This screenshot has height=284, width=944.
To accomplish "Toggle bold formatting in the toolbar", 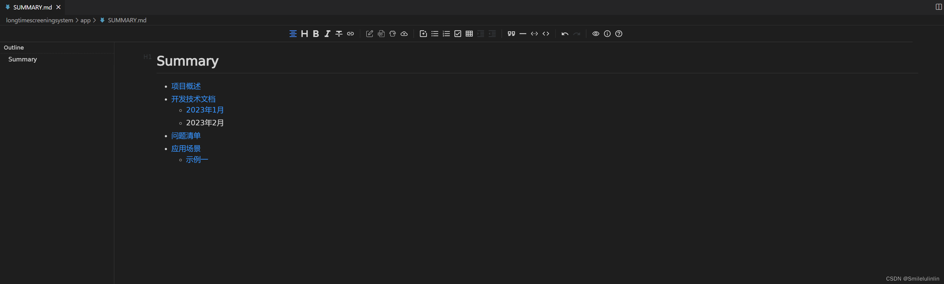I will point(316,33).
